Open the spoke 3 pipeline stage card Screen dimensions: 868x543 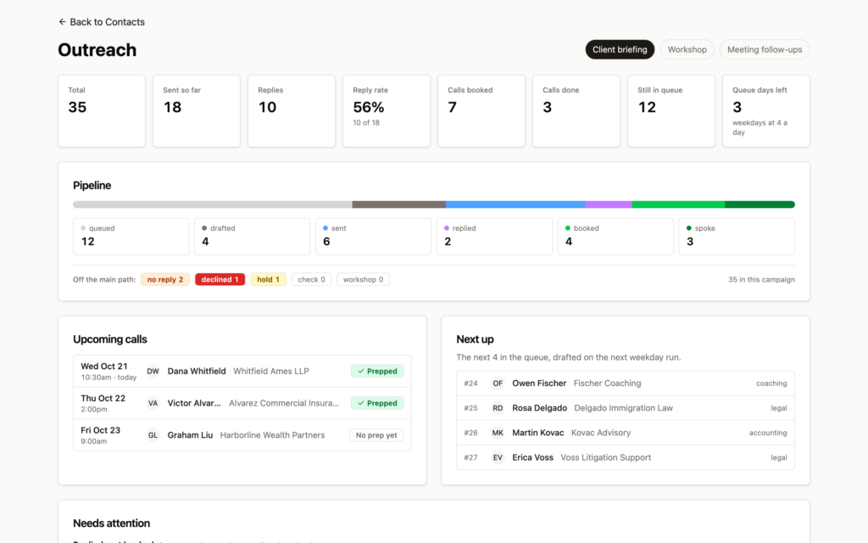click(737, 237)
